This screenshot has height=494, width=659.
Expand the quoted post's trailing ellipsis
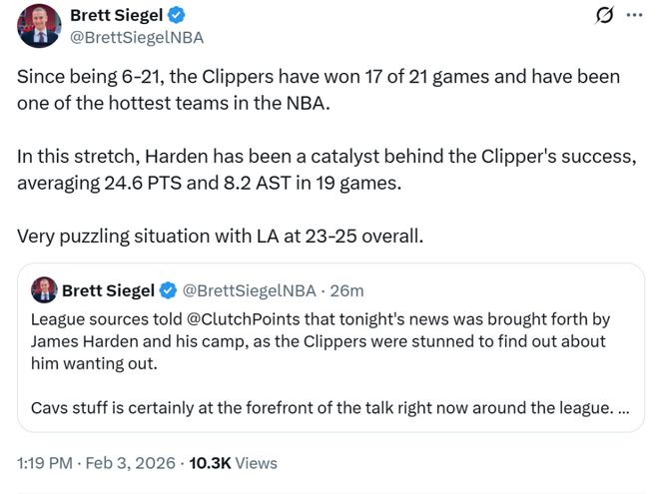[623, 407]
